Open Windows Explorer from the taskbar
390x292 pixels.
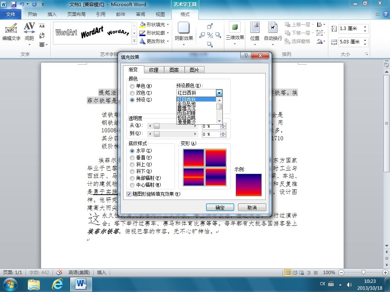(34, 284)
